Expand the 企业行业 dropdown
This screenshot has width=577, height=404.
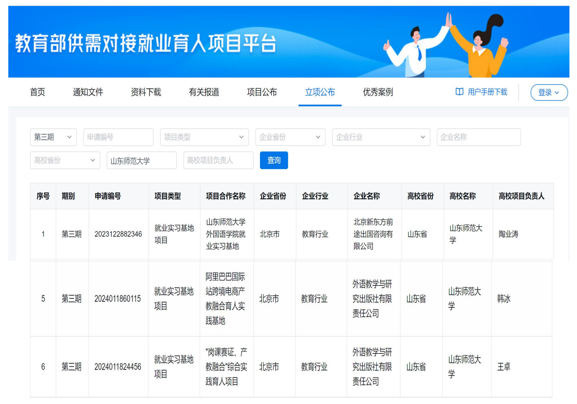pyautogui.click(x=380, y=137)
